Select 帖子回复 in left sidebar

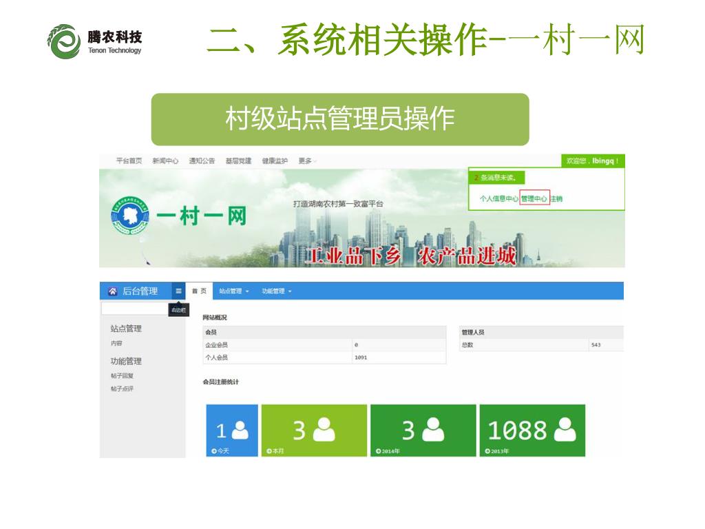(x=123, y=375)
